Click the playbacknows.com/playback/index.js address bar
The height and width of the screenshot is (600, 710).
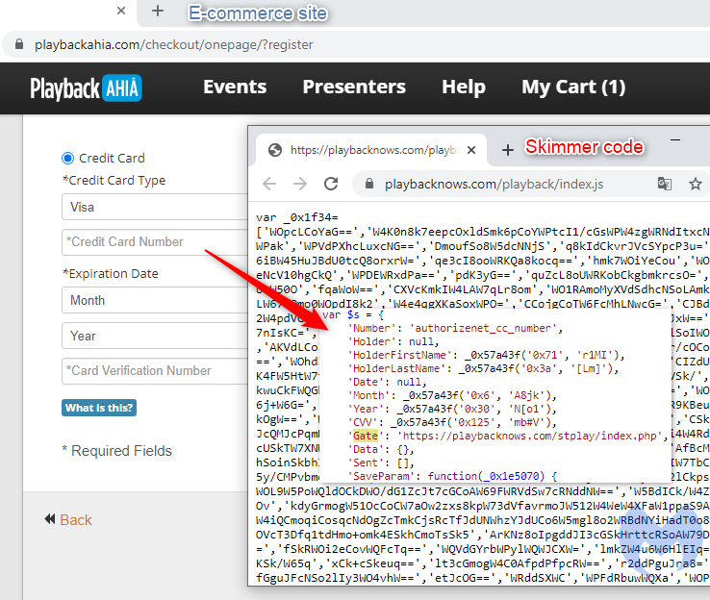[x=530, y=184]
